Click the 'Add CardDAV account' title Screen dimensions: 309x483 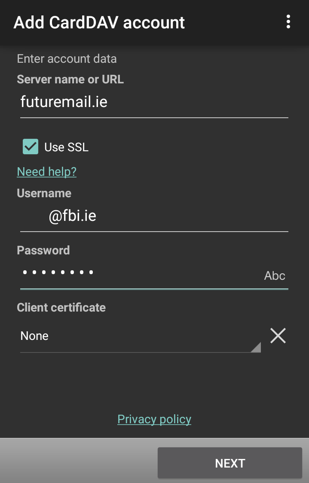(99, 22)
